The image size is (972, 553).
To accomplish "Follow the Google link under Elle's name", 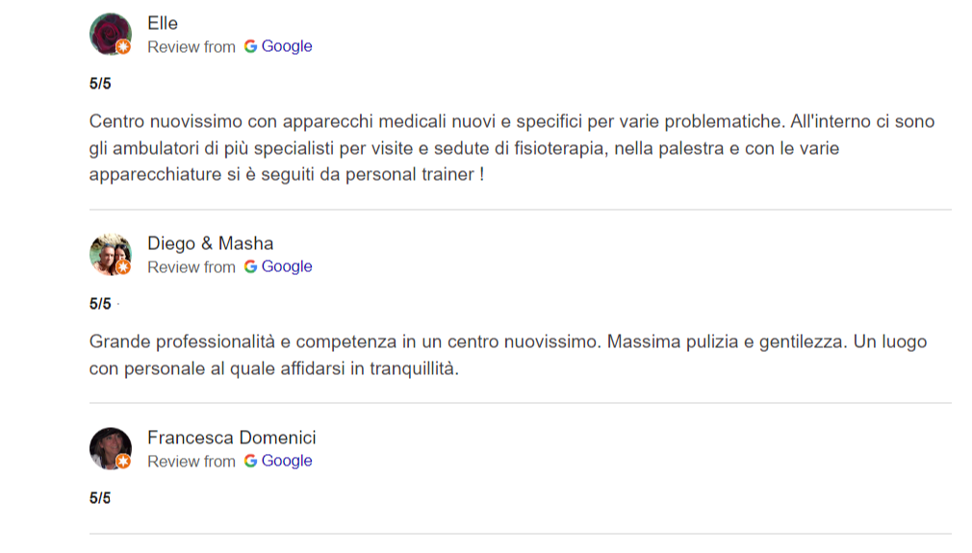I will pos(287,46).
